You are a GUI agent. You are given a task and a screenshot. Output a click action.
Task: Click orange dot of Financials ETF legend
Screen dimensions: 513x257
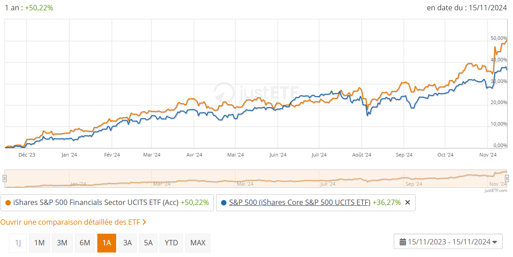[8, 203]
